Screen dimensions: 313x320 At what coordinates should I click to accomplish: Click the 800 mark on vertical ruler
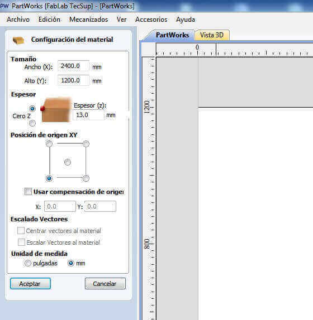point(147,244)
